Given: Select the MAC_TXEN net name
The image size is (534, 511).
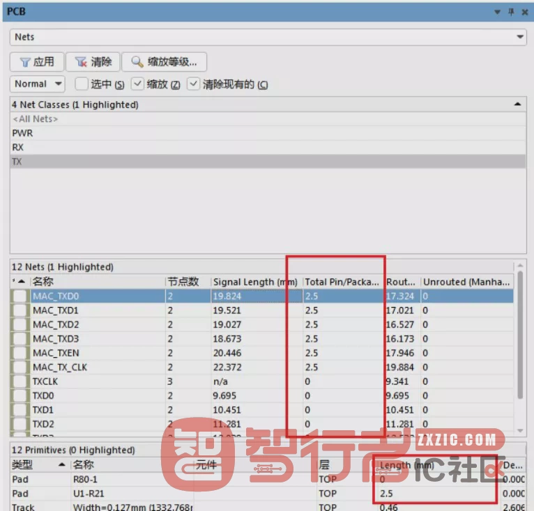Looking at the screenshot, I should 56,354.
